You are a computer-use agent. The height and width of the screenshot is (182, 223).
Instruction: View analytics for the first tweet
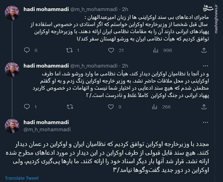point(155,49)
